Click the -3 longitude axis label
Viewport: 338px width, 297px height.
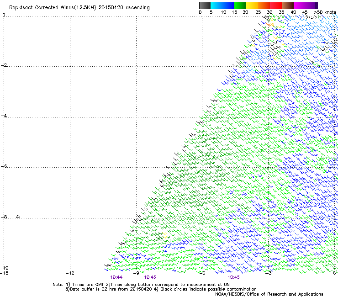click(x=269, y=273)
